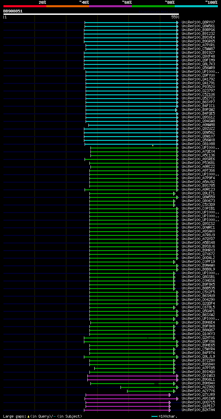The height and width of the screenshot is (419, 221).
Task: Select hit label UniRef100_Q41792
Action: point(198,79)
